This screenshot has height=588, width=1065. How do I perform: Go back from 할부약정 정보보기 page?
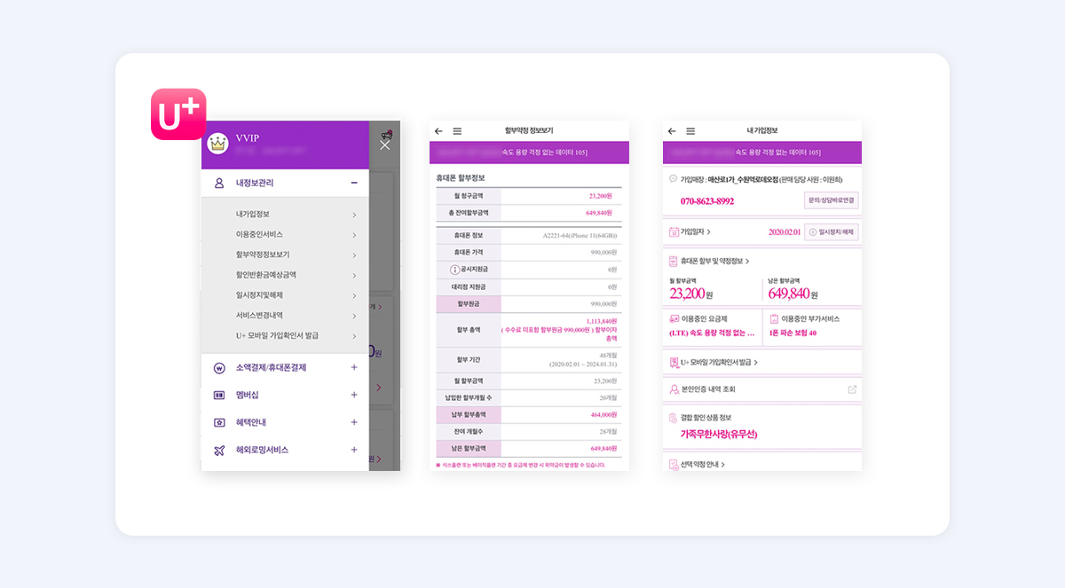(438, 131)
